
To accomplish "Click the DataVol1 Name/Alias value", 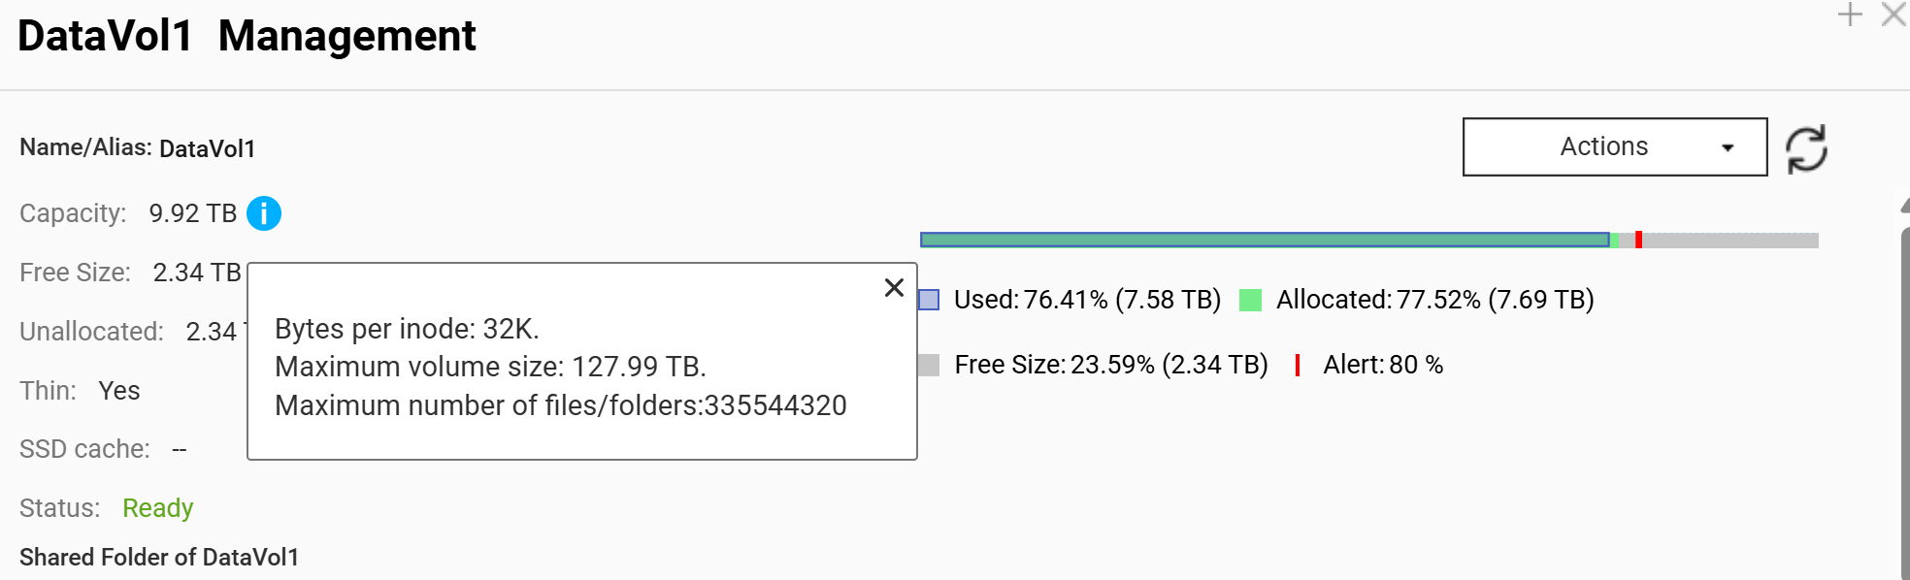I will [x=207, y=148].
